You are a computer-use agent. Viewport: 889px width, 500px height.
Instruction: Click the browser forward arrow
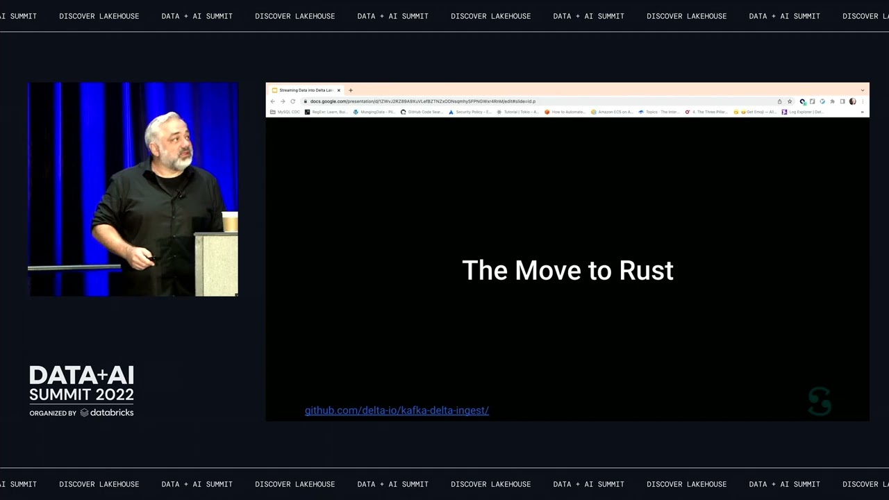283,101
